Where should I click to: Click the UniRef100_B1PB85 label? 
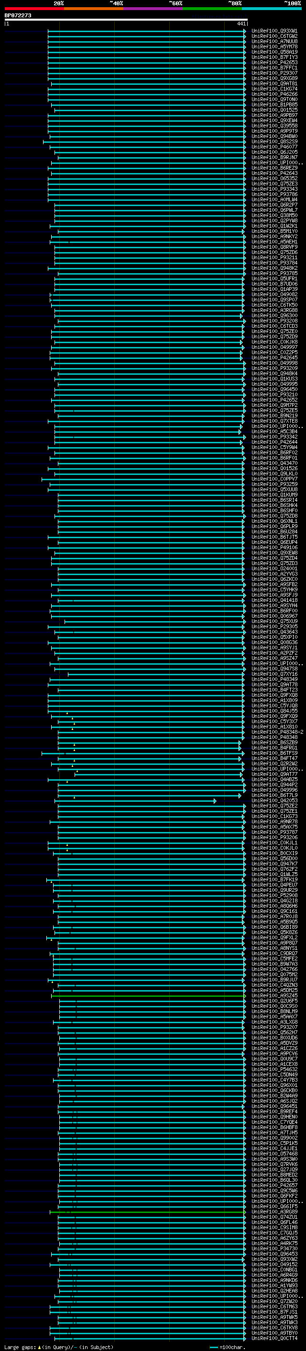(274, 105)
